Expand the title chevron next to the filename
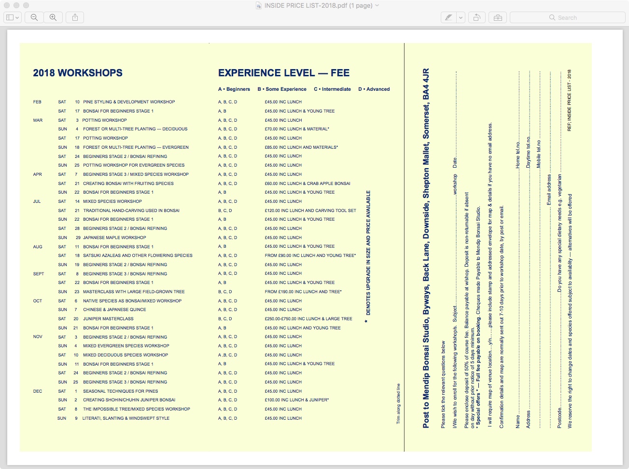 pyautogui.click(x=377, y=5)
